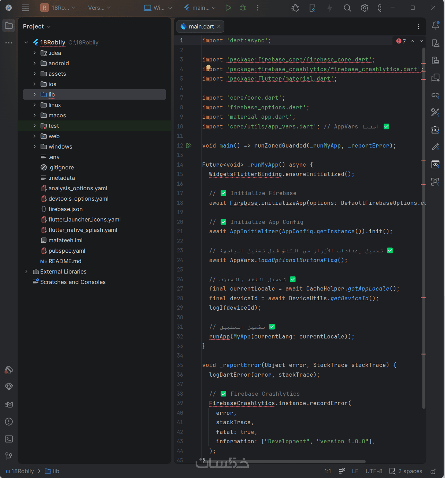Click the run gutter icon beside main()
The width and height of the screenshot is (445, 478).
tap(189, 145)
